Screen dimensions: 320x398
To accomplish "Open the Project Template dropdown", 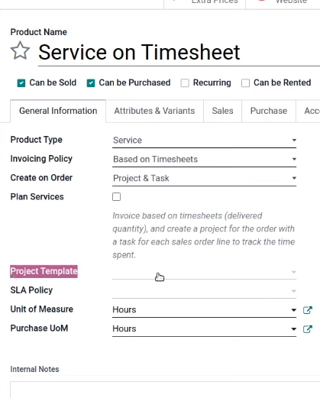I will (x=204, y=272).
